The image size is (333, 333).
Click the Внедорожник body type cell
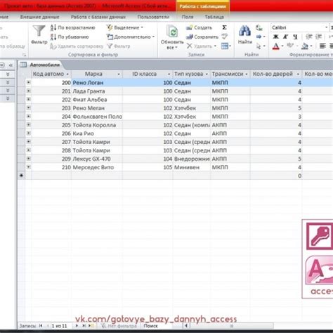pos(192,159)
